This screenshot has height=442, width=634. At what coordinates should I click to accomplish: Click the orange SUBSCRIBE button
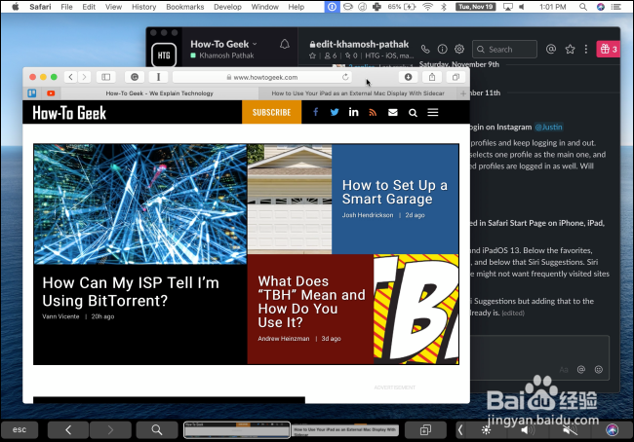pyautogui.click(x=272, y=112)
